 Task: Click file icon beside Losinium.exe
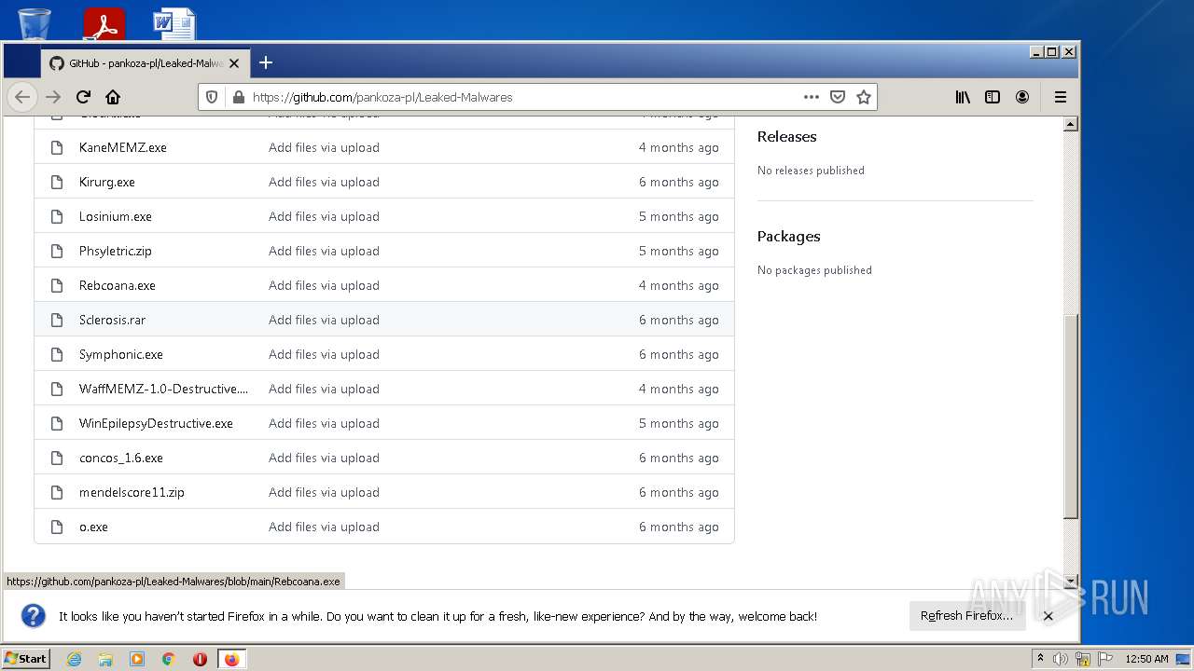(57, 216)
